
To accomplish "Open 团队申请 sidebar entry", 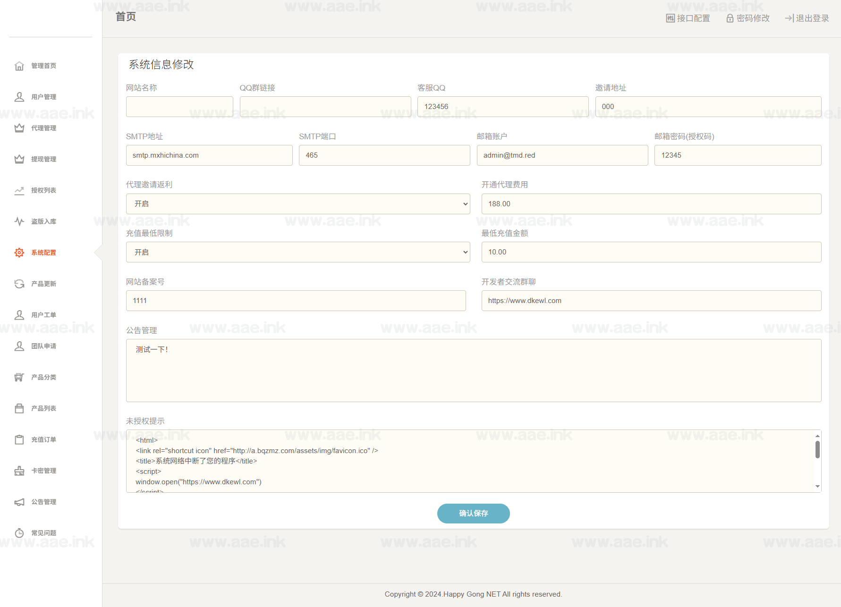I will click(43, 346).
